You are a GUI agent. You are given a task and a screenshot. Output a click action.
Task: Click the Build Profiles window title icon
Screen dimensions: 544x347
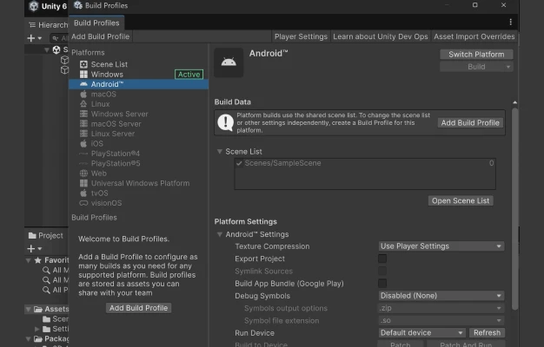coord(78,5)
